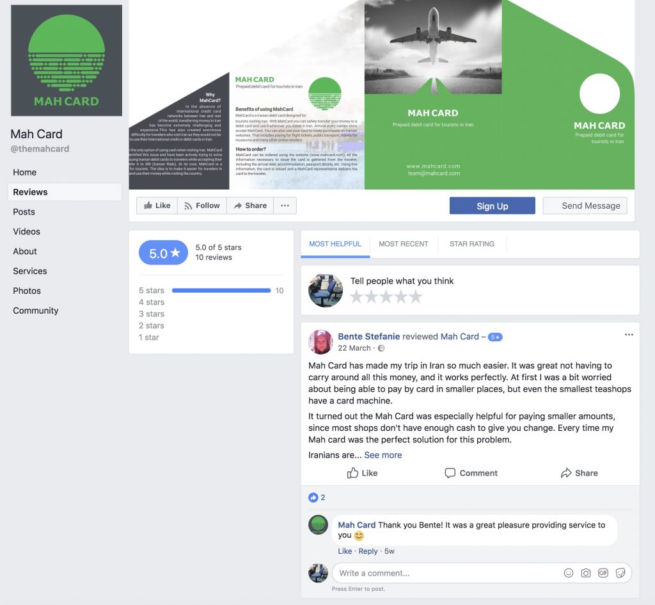This screenshot has width=655, height=605.
Task: Switch to Most Recent reviews tab
Action: 404,244
